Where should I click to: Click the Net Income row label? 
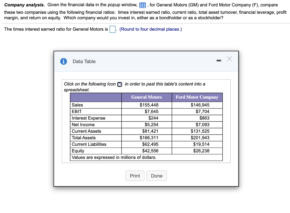coord(83,125)
